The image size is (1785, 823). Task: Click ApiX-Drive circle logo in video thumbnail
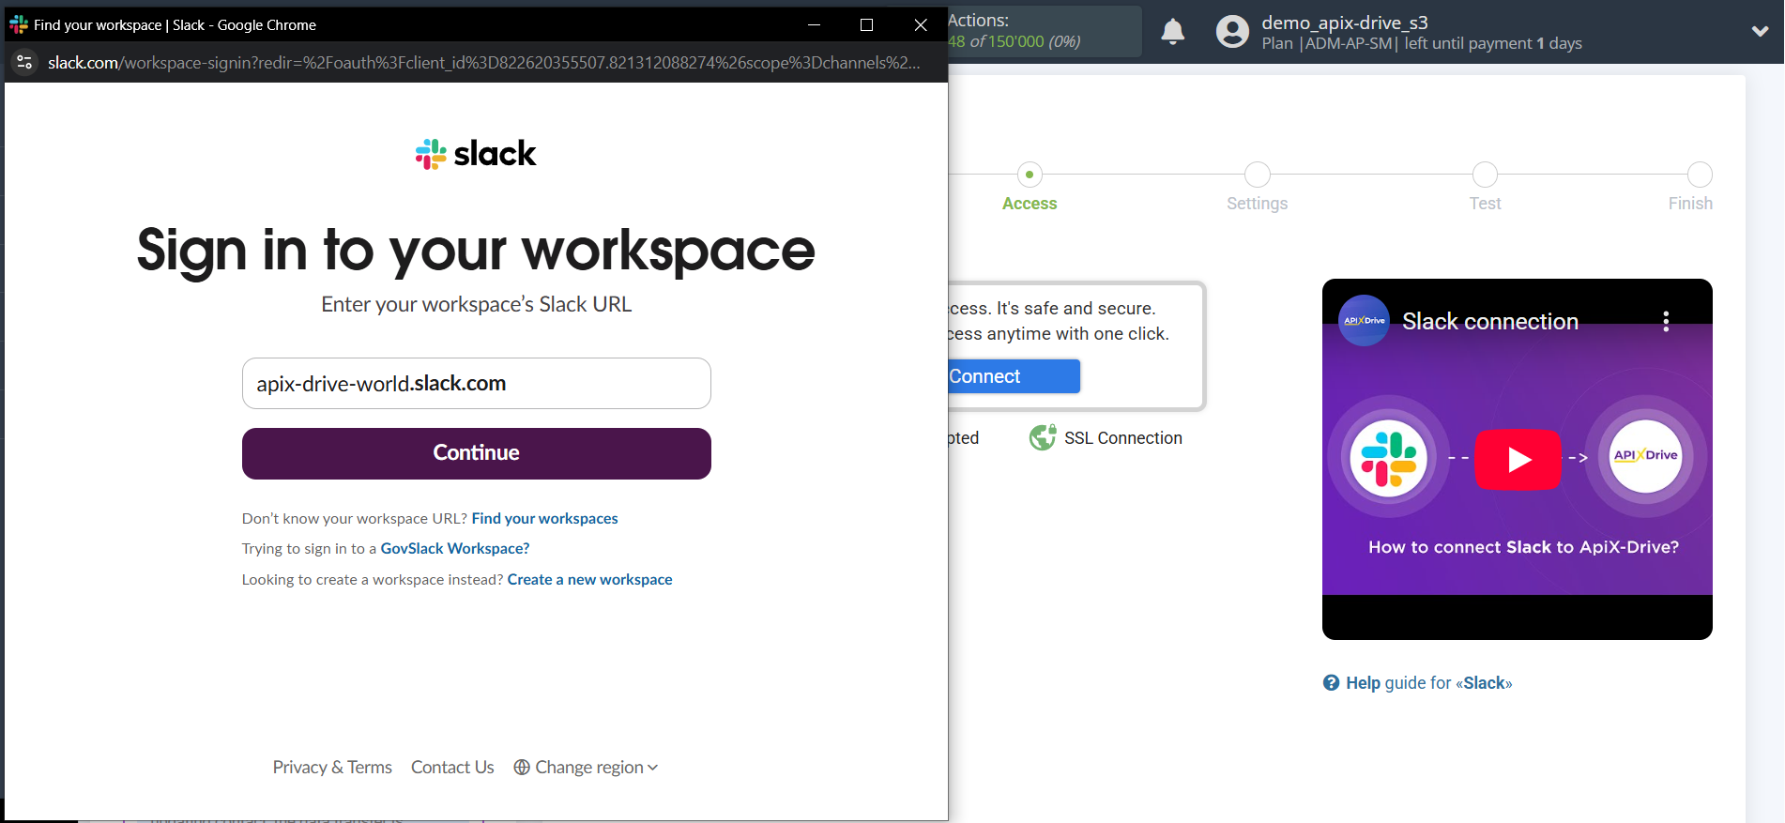tap(1645, 456)
